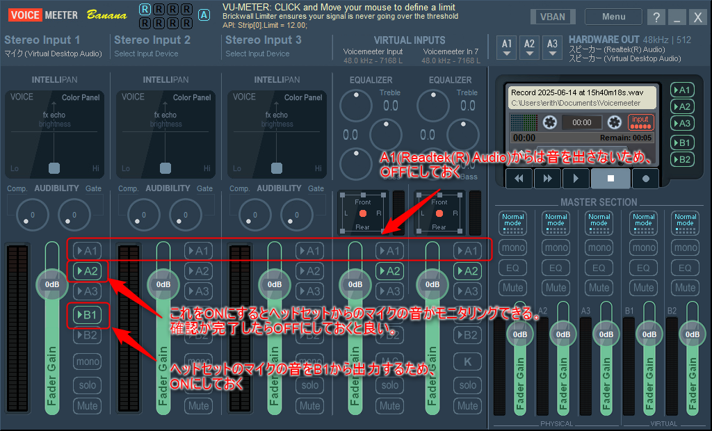Change Stereo Input 1 microphone device

pos(53,54)
